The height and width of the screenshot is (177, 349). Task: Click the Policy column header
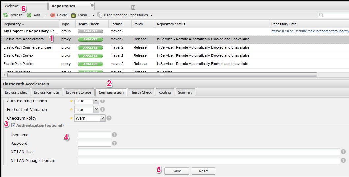pos(143,24)
